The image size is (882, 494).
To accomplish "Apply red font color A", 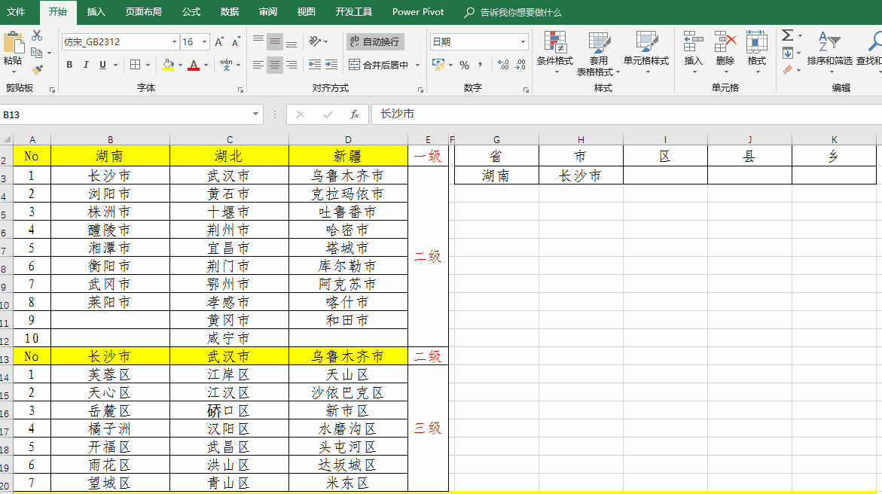I will [194, 65].
